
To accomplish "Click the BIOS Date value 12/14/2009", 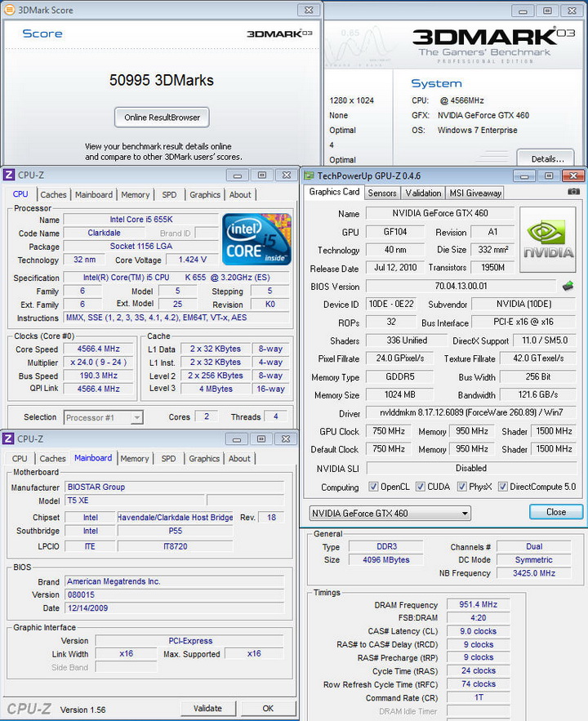I will pos(175,608).
